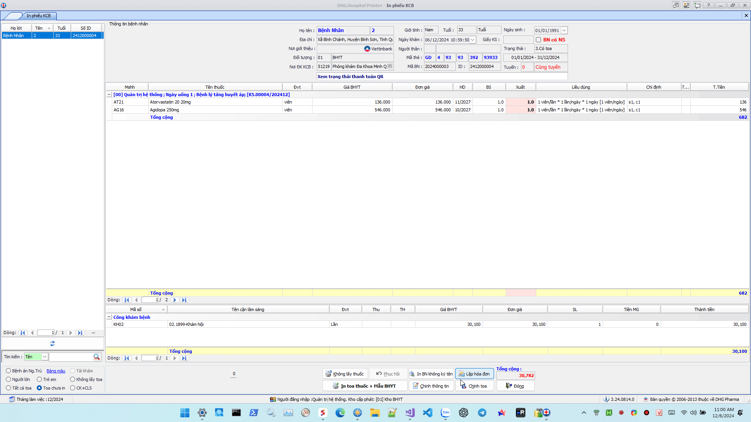
Task: Go to next page of medicine list
Action: tap(175, 300)
